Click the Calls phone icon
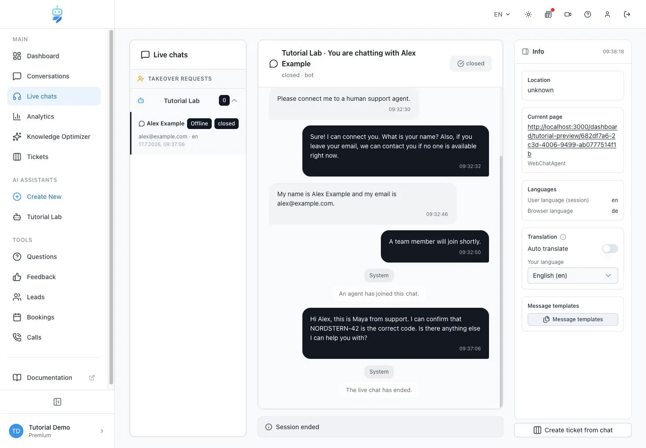The image size is (646, 448). click(x=17, y=337)
